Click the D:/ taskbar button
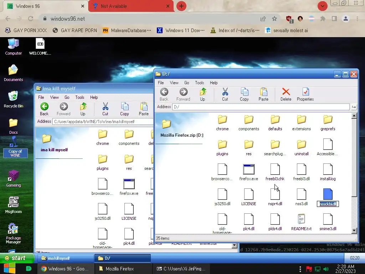This screenshot has width=365, height=274. coord(123,258)
